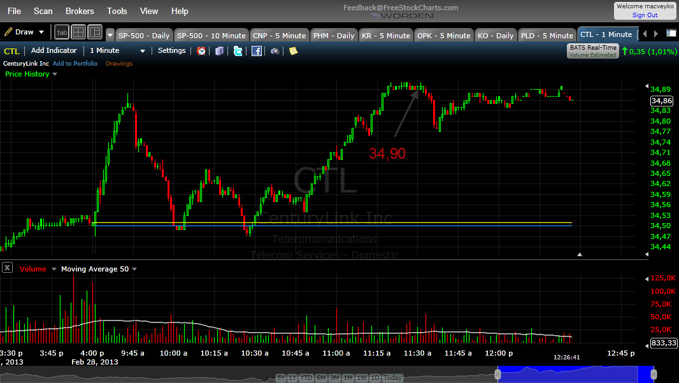
Task: Click the red Volume indicator label
Action: tap(33, 269)
